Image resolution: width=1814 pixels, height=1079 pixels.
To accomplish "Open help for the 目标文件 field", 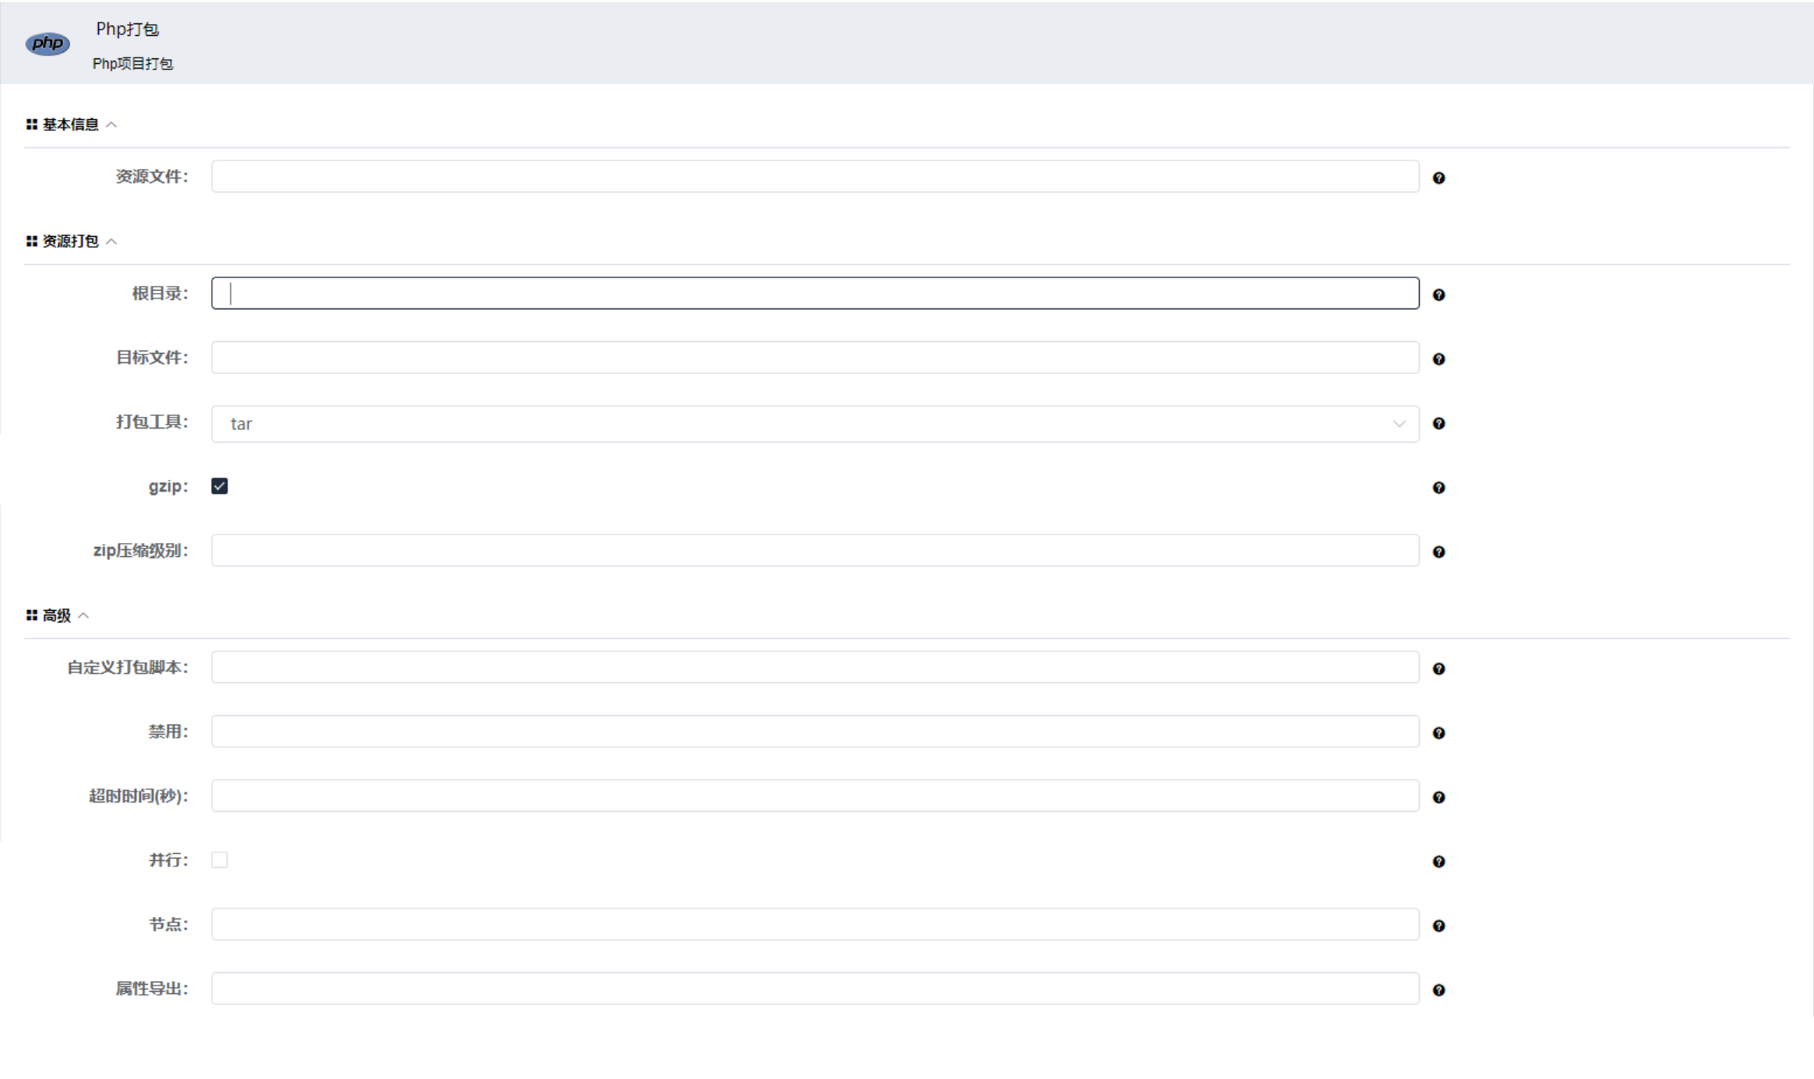I will click(x=1440, y=359).
